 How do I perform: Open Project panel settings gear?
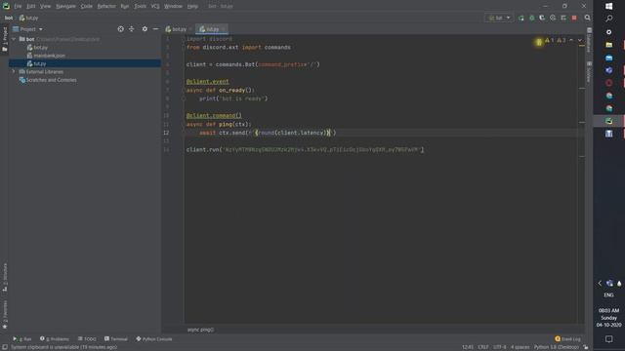coord(145,29)
